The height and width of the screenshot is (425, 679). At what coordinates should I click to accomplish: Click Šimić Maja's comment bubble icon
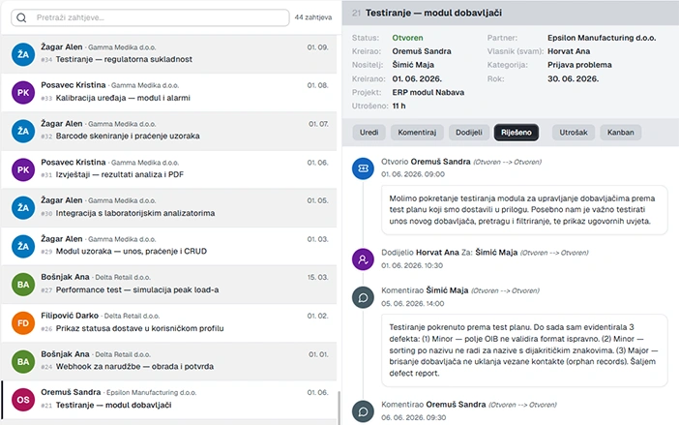tap(363, 297)
